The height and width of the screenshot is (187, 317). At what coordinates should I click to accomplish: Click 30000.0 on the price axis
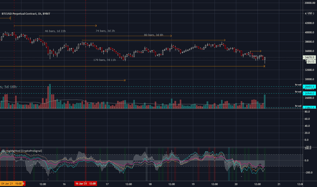[x=309, y=79]
